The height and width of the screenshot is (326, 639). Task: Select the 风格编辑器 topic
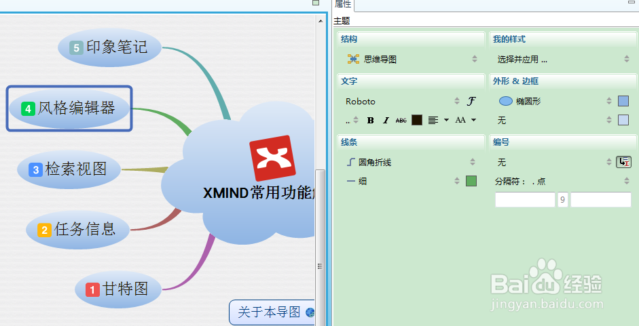point(70,108)
